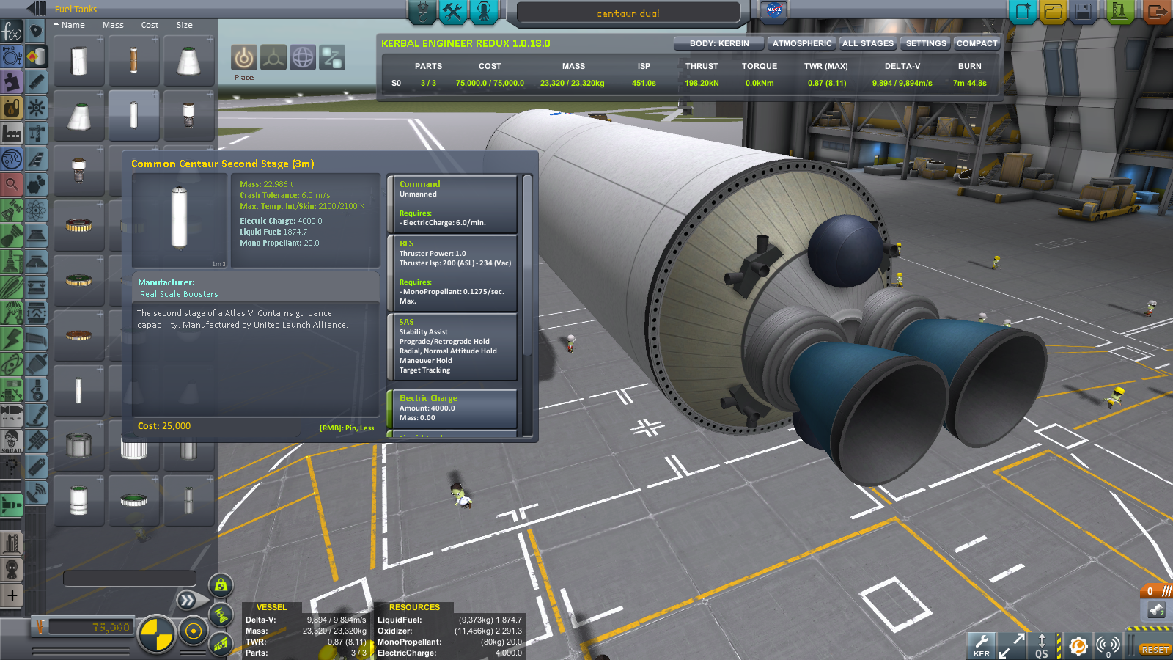
Task: Open the antenna signal toolbar icon
Action: pos(1108,645)
